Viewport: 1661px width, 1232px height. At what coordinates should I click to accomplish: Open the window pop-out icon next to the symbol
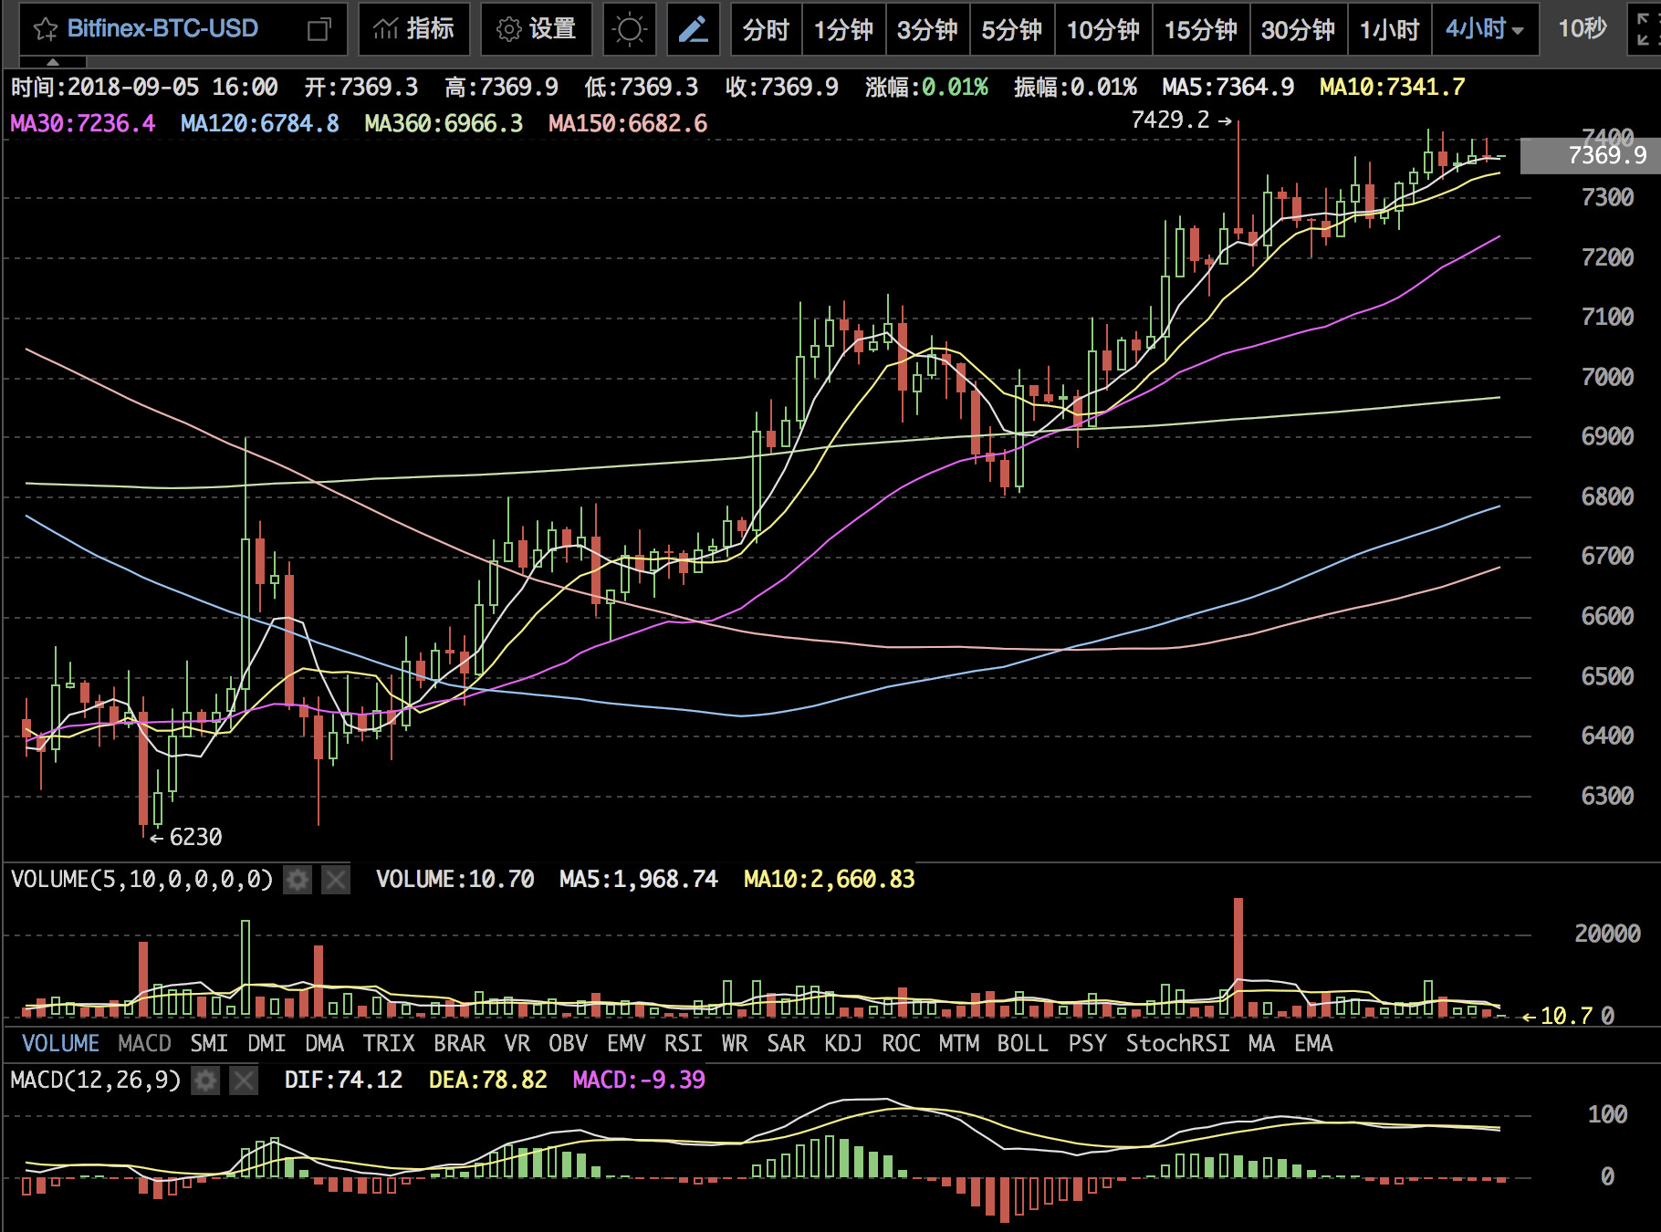pyautogui.click(x=319, y=30)
